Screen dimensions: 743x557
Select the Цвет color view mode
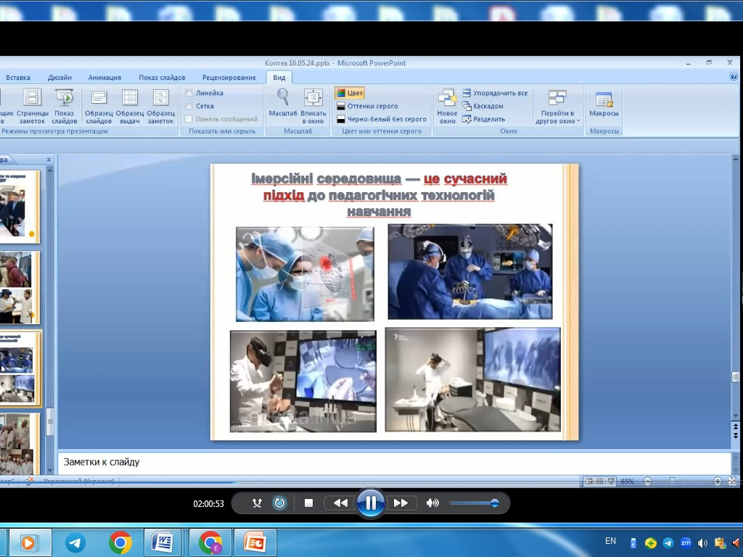(350, 93)
